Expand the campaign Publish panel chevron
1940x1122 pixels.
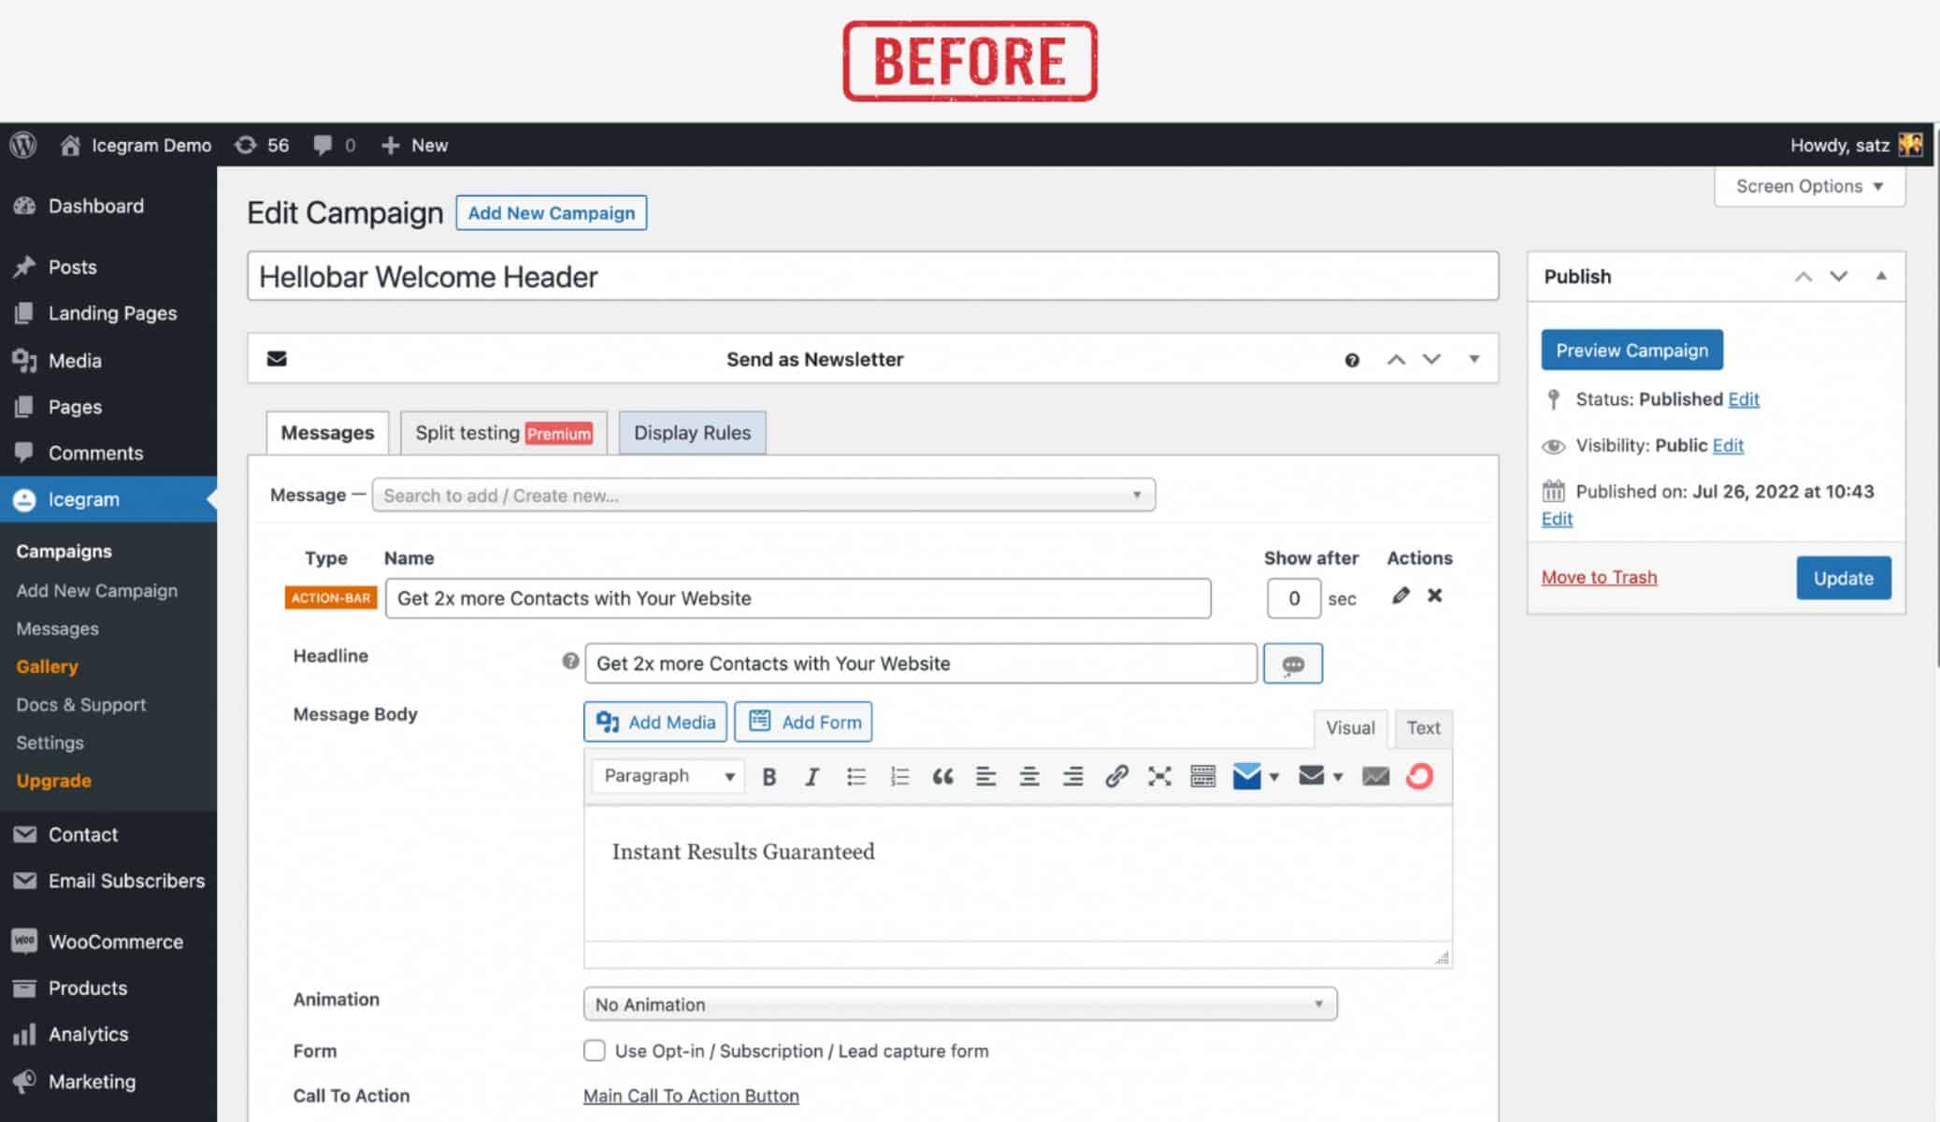1883,277
